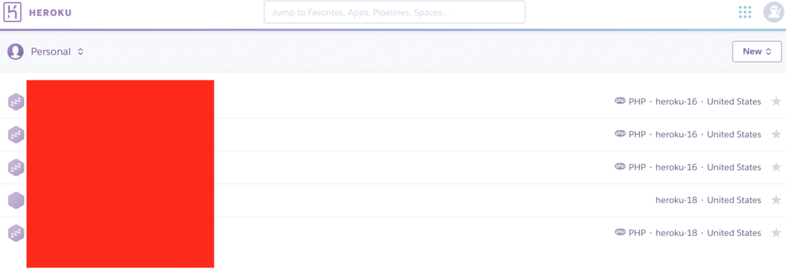Star the last PHP heroku-18 app
The image size is (786, 274).
776,232
